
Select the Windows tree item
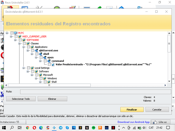(x=52, y=78)
